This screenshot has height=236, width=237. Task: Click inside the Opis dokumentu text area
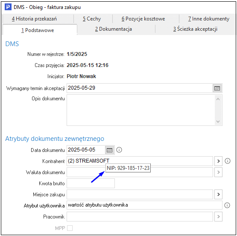click(140, 110)
